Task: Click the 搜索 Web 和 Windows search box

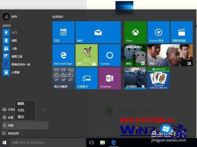Action: click(x=48, y=143)
